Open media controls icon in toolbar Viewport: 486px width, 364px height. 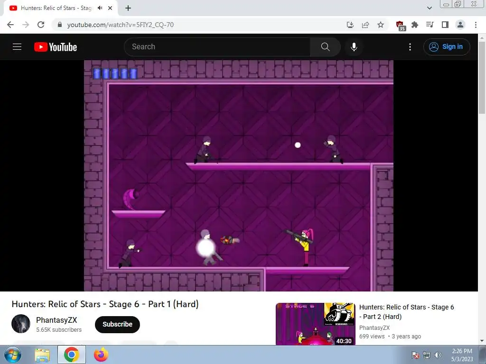point(430,25)
